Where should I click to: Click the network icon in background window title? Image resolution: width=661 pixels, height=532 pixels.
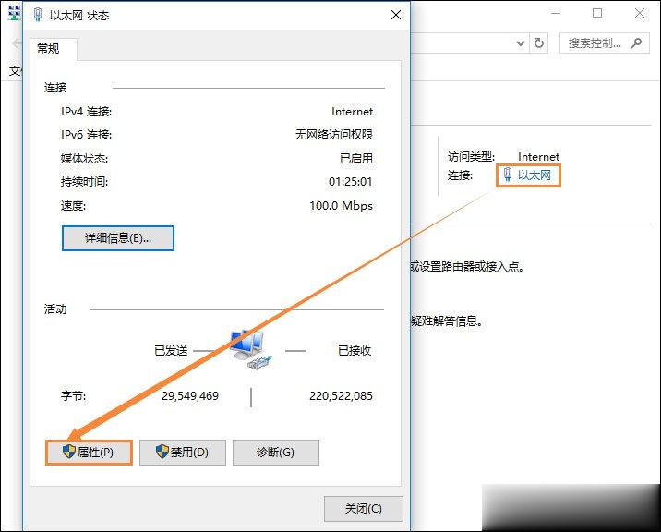click(x=15, y=14)
